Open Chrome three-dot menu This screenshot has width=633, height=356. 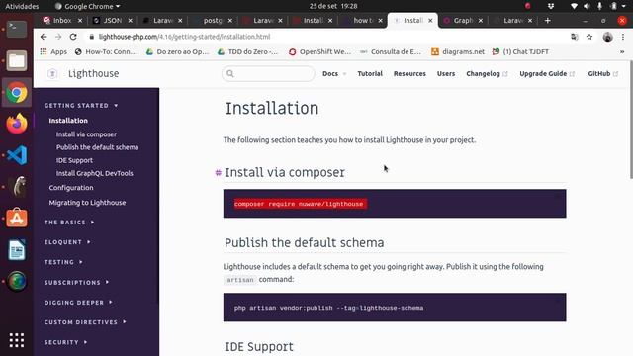pyautogui.click(x=623, y=37)
